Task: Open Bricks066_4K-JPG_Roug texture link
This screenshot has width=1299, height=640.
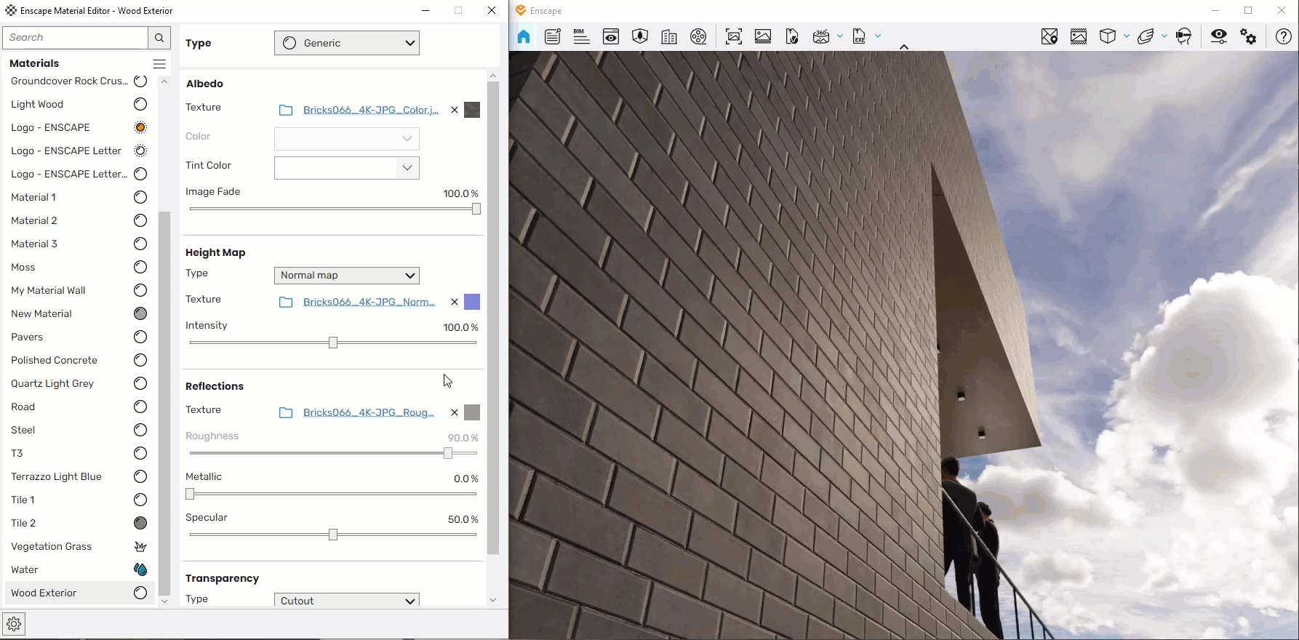Action: coord(368,412)
